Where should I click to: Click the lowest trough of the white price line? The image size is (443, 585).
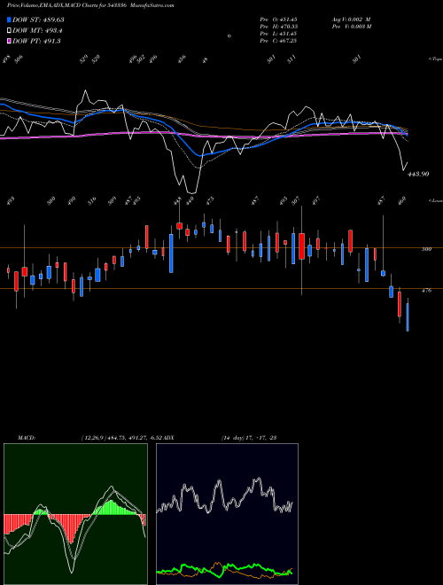pos(191,192)
